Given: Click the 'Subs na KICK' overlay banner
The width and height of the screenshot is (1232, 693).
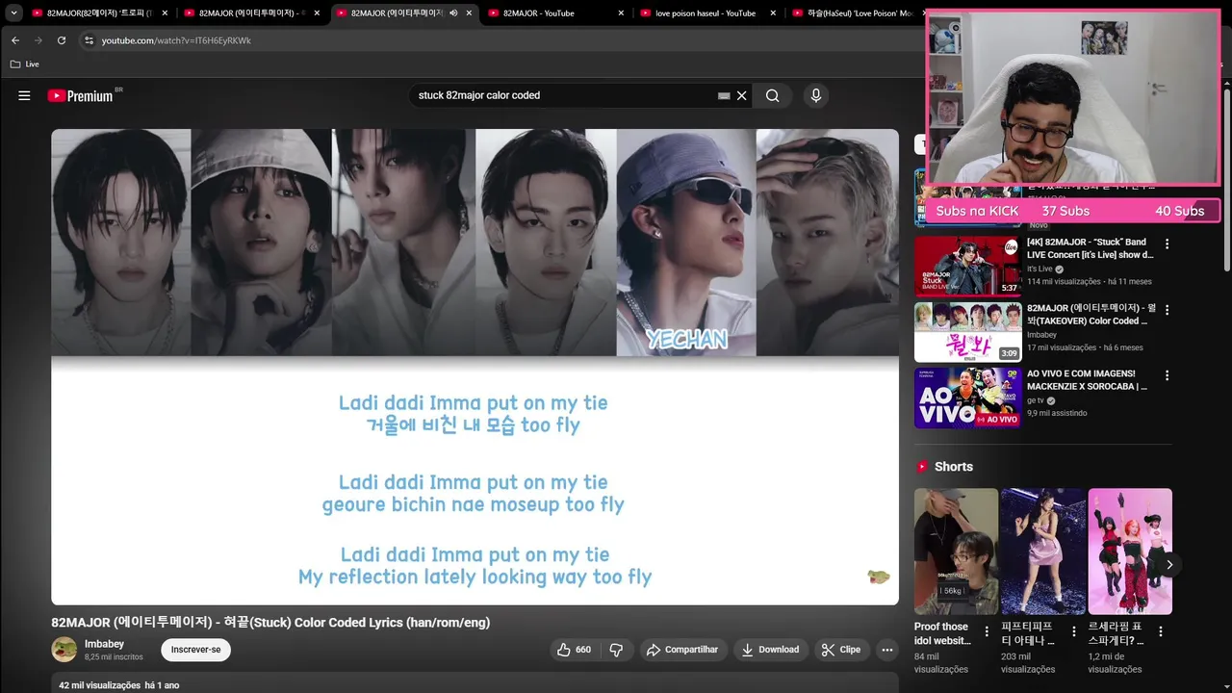Looking at the screenshot, I should pyautogui.click(x=1072, y=211).
